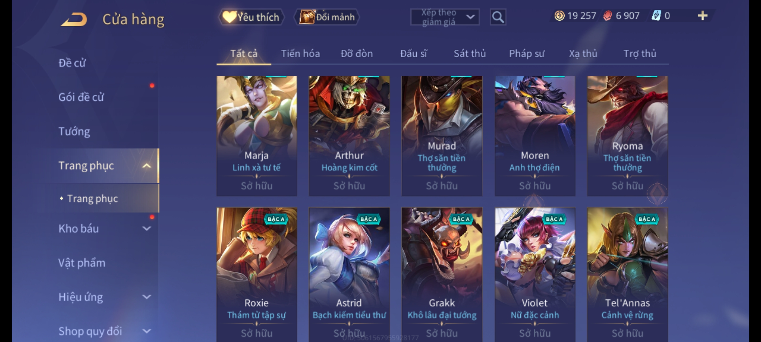The width and height of the screenshot is (761, 342).
Task: Select Violet Nữ đặc cảnh skin card
Action: pos(535,275)
